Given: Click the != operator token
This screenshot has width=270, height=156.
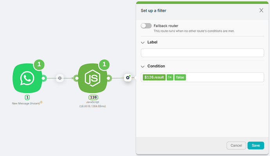Looking at the screenshot, I should coord(170,77).
